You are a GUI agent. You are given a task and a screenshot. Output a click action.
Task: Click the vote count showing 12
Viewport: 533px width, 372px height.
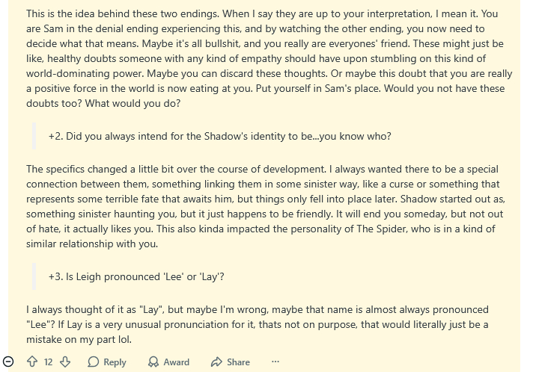point(49,362)
